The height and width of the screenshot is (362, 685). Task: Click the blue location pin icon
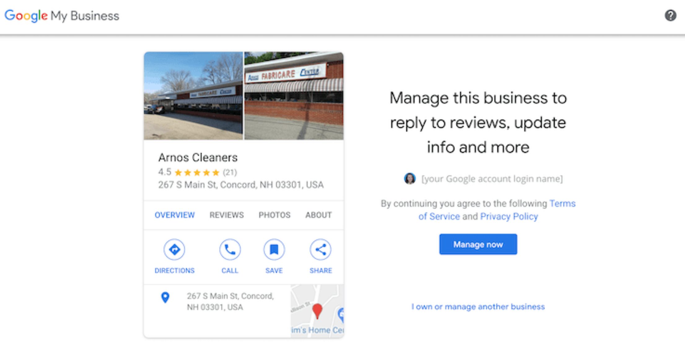(x=165, y=298)
